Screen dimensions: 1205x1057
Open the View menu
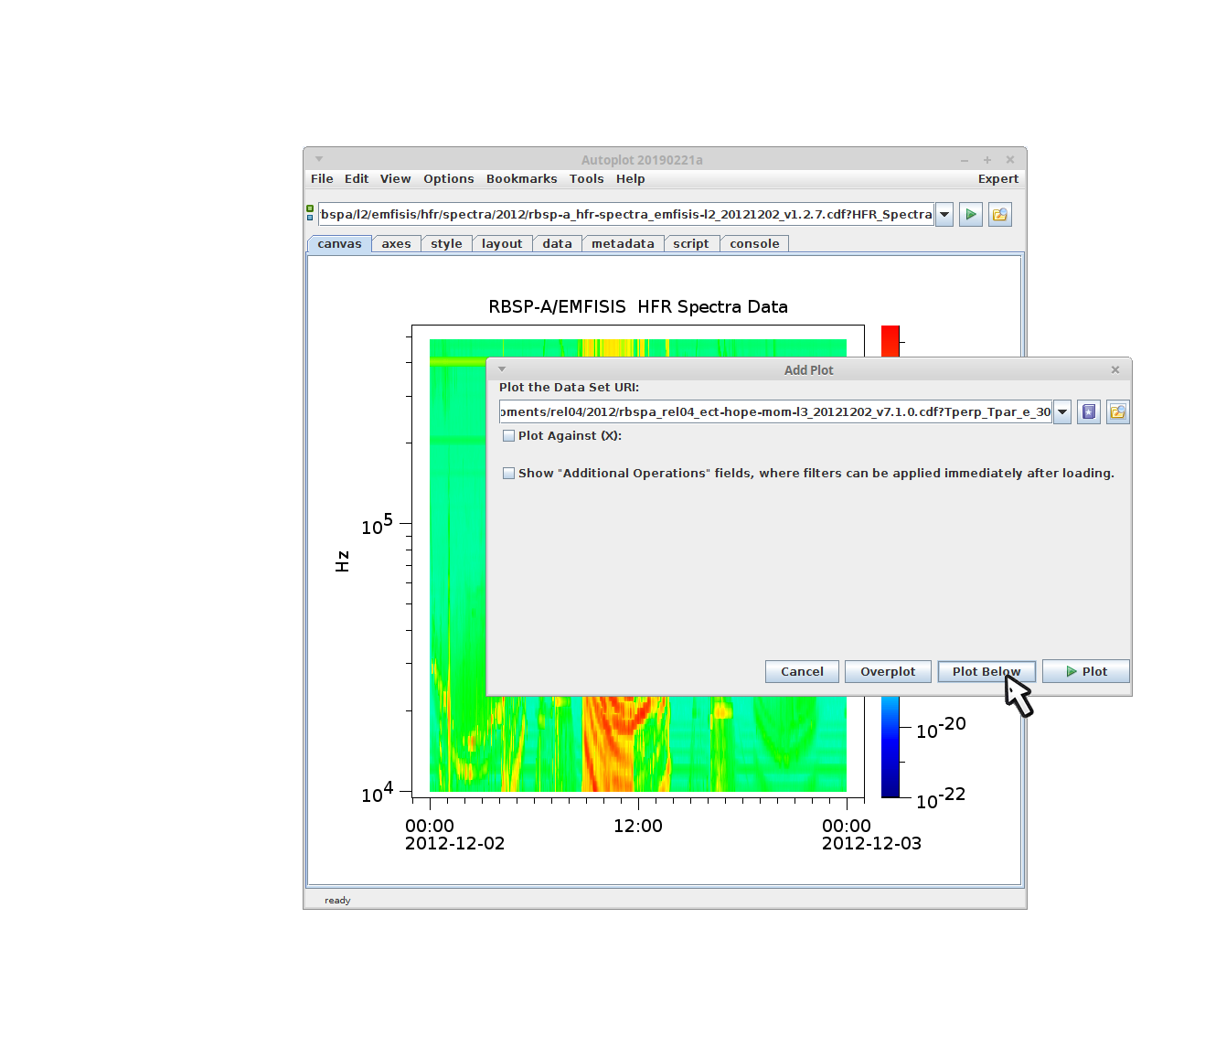coord(396,179)
